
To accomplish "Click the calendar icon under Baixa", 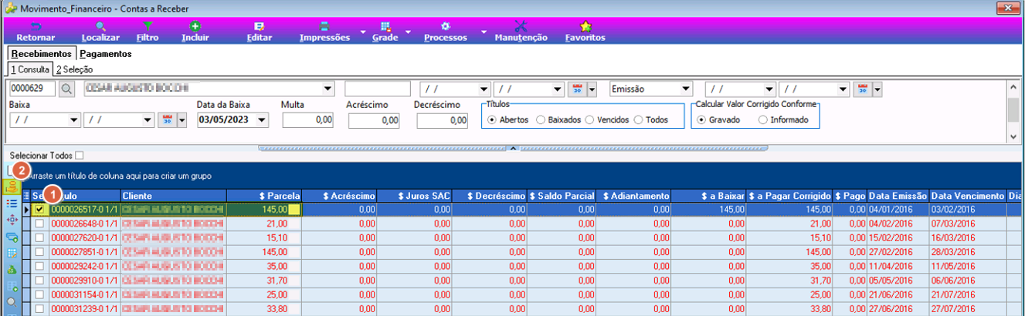I will [168, 120].
